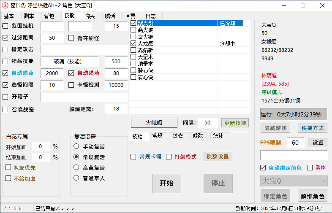The image size is (332, 213).
Task: Click the 间隔 interval input field
Action: pos(207,123)
